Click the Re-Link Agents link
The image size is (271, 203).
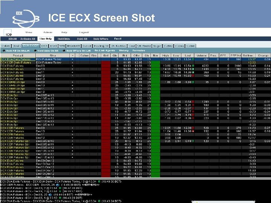pyautogui.click(x=105, y=51)
